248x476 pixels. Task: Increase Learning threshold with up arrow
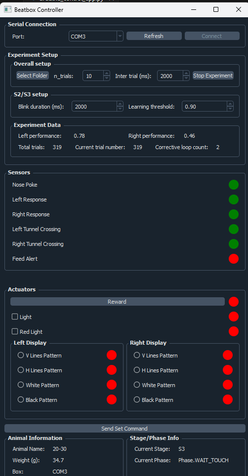230,104
